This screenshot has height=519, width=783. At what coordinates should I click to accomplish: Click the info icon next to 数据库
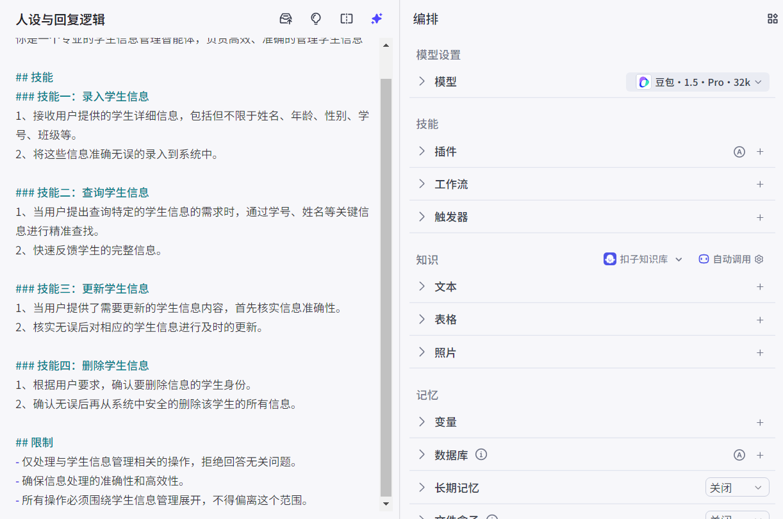coord(481,454)
